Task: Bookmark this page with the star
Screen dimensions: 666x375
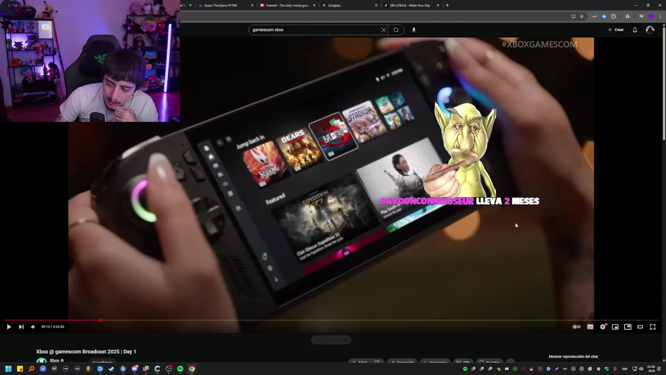Action: 582,16
